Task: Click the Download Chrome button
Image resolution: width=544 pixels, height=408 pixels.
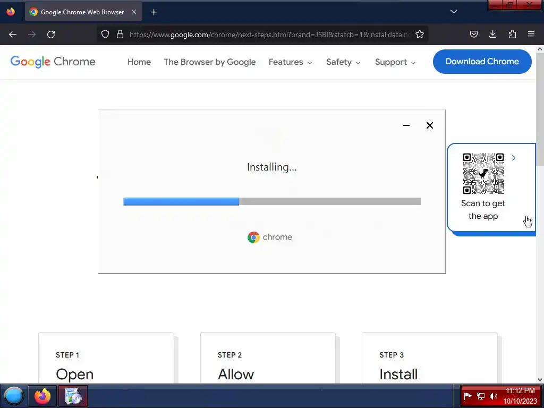Action: tap(482, 62)
